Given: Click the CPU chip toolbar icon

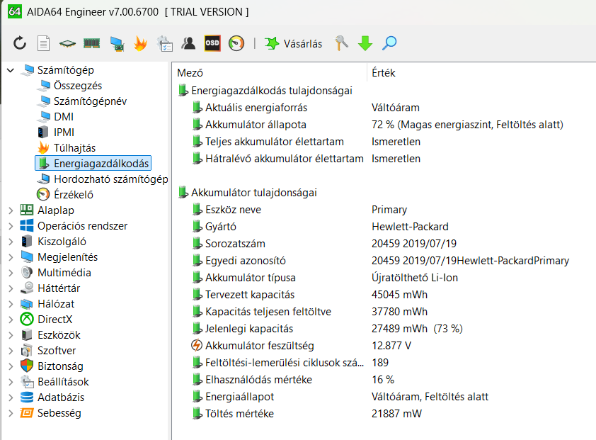Looking at the screenshot, I should click(67, 43).
